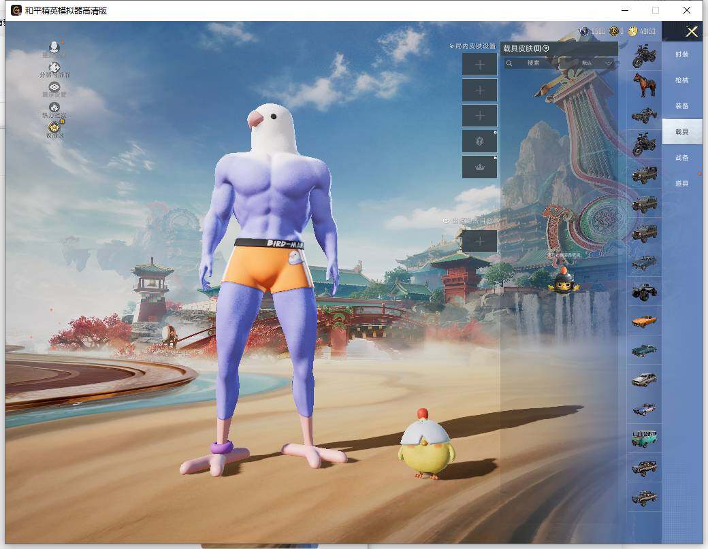
Task: Switch to the 道具 tab
Action: coord(682,183)
